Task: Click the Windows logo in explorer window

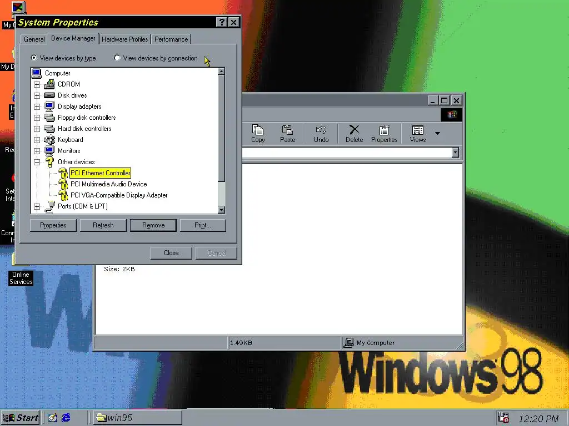Action: pyautogui.click(x=452, y=115)
